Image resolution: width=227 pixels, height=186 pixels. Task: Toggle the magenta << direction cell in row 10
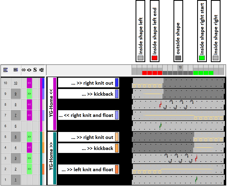29,83
